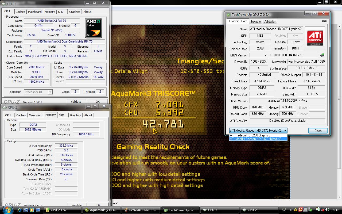Click the CrossFire status field Disabled
Image resolution: width=342 pixels, height=214 pixels.
(287, 121)
